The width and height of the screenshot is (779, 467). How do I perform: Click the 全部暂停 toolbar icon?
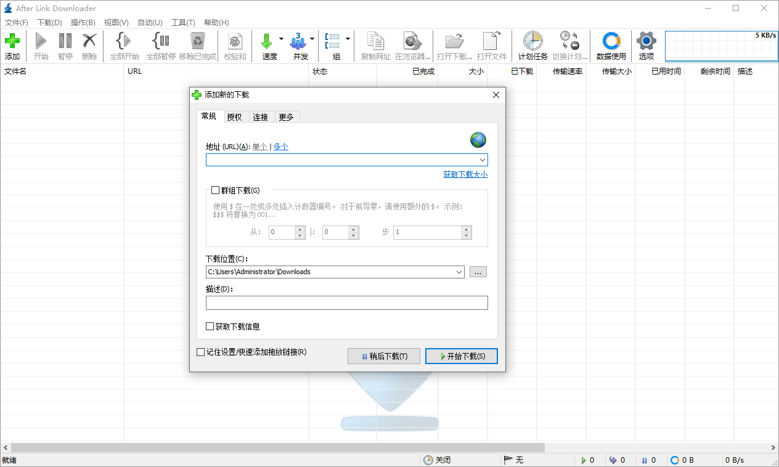coord(161,41)
